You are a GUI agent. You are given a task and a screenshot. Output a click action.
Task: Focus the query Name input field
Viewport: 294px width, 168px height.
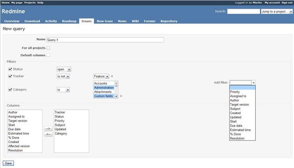point(105,40)
